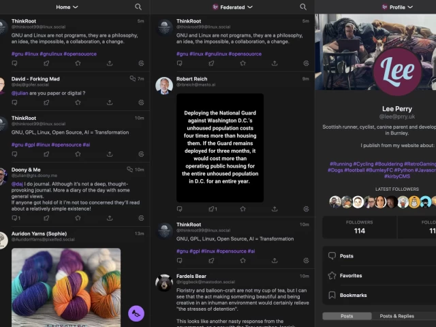Boost Federated ThinkRoot top post
Screen dimensions: 436x327
[211, 63]
